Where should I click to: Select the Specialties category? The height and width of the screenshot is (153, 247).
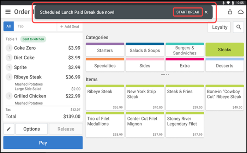pos(105,65)
